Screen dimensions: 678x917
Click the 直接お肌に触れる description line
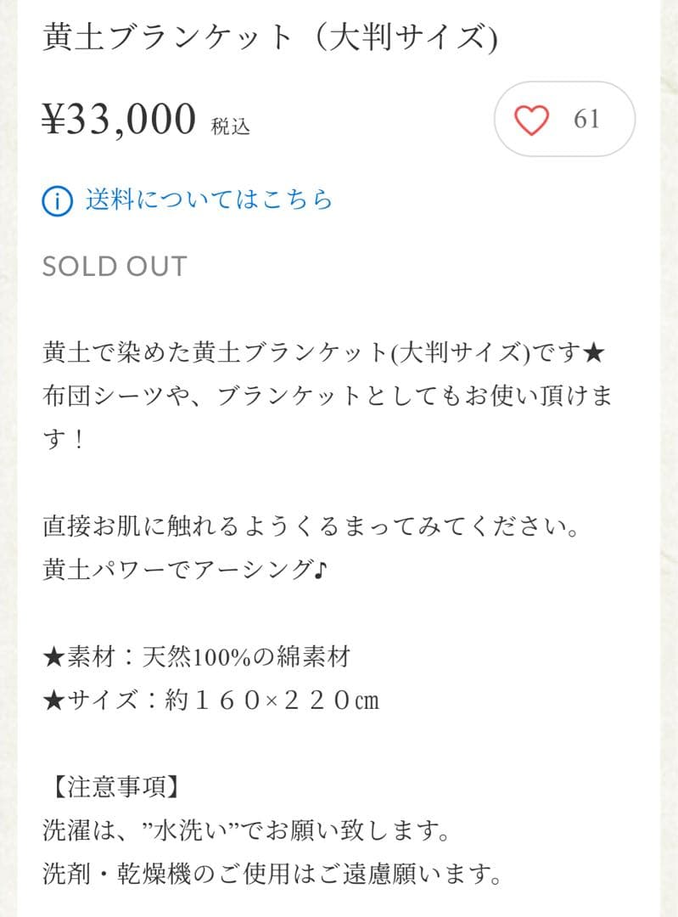[x=311, y=527]
